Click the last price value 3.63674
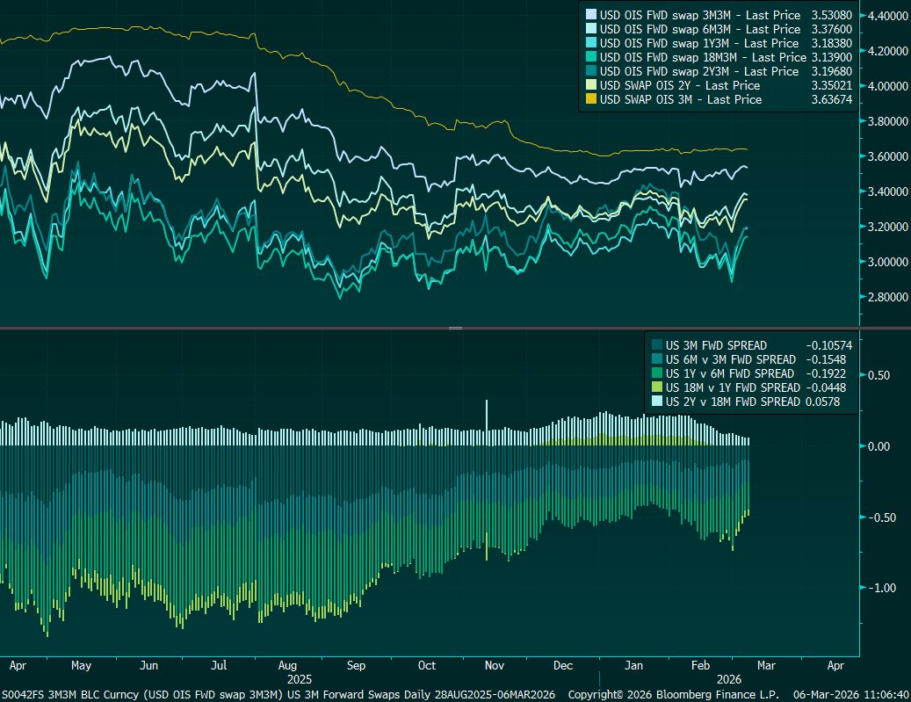This screenshot has height=702, width=911. click(x=832, y=99)
